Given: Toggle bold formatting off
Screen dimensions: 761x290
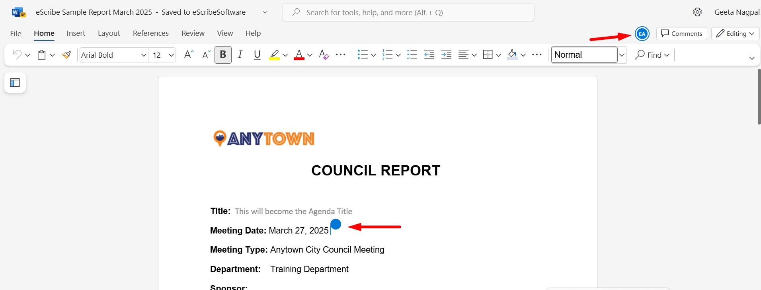Looking at the screenshot, I should click(223, 55).
